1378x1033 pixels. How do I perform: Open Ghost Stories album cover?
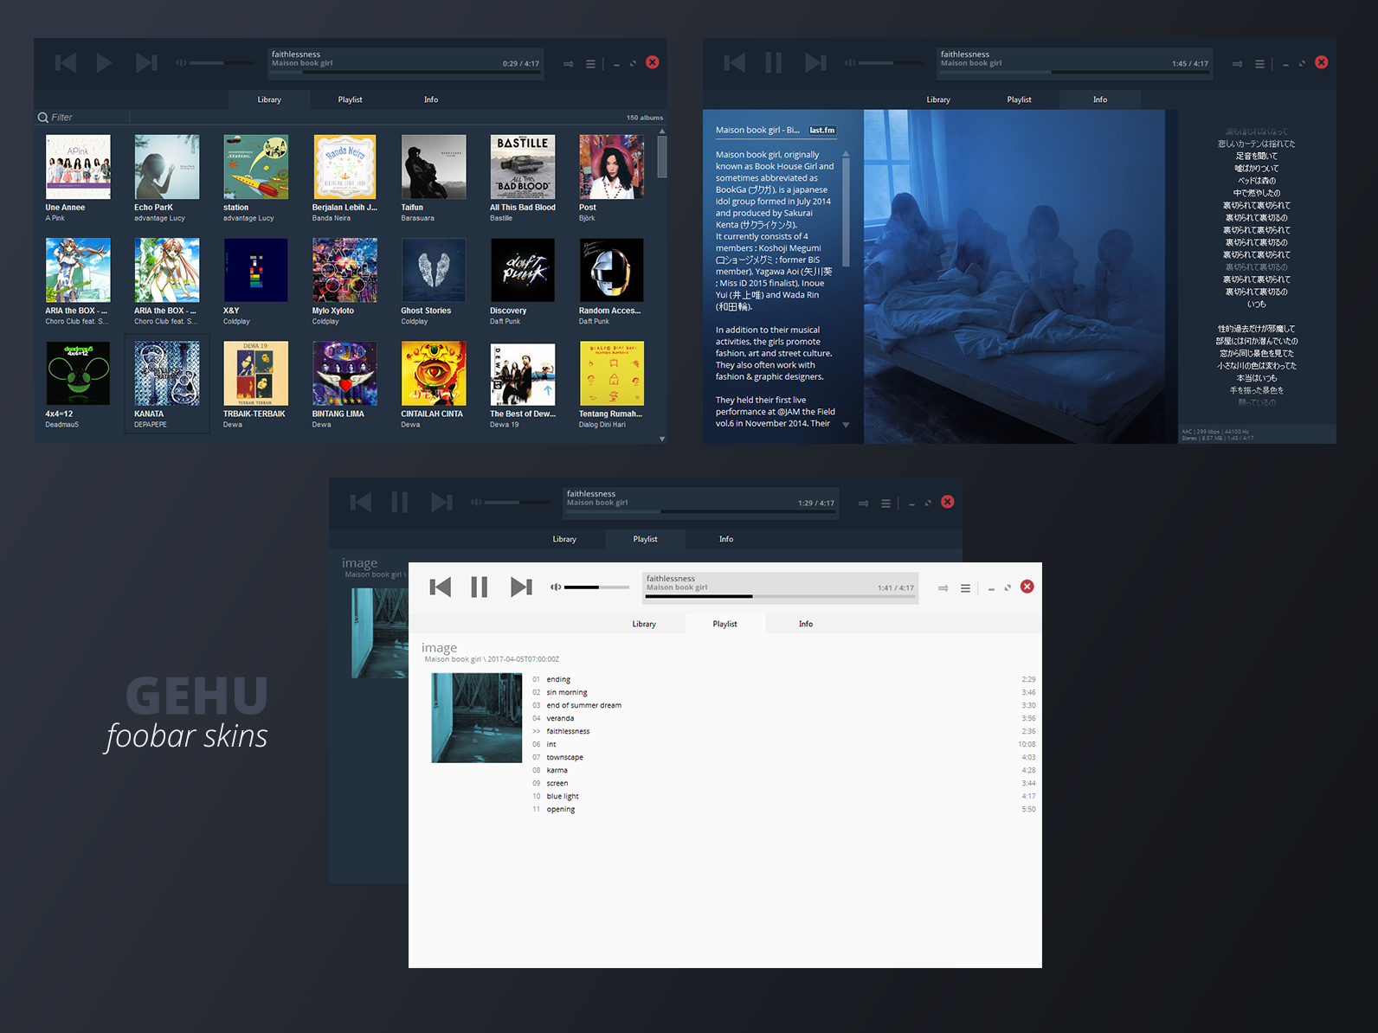[434, 270]
